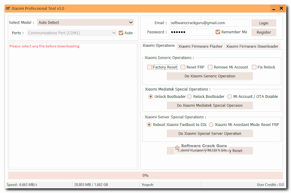Click the Speed : 6.663 MB/s status
The image size is (291, 193).
click(x=22, y=184)
